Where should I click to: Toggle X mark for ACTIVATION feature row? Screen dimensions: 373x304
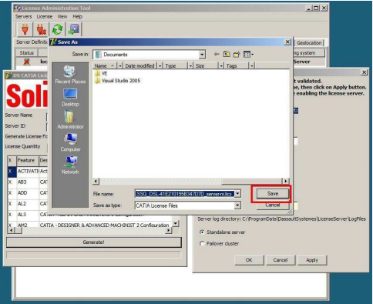[12, 171]
